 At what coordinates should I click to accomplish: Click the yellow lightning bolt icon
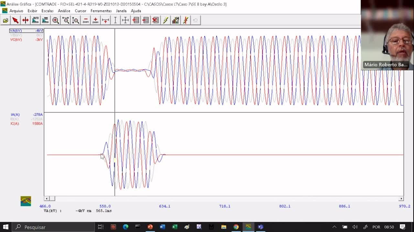[x=166, y=20]
